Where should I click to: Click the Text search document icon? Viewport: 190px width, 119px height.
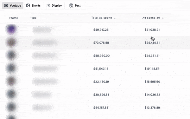tap(71, 6)
